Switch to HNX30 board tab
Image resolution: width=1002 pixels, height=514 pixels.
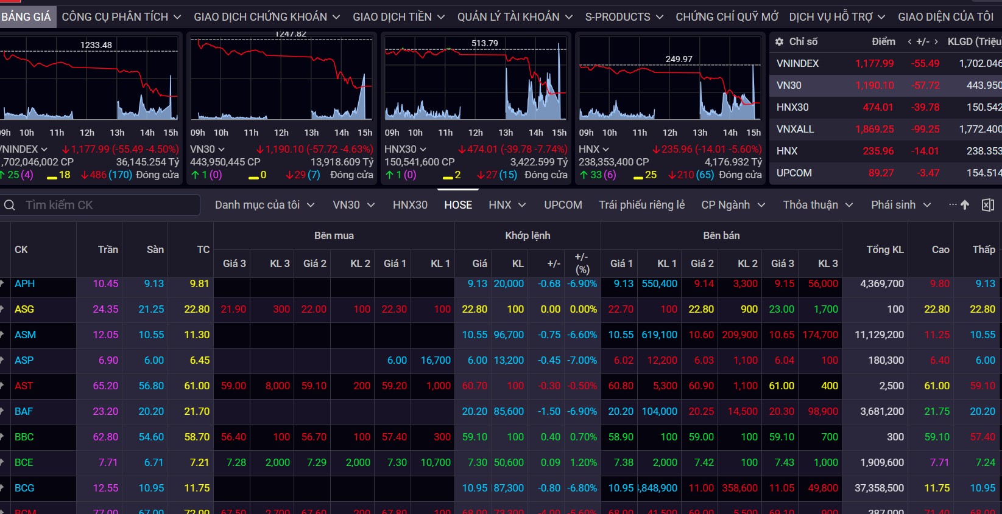tap(410, 205)
